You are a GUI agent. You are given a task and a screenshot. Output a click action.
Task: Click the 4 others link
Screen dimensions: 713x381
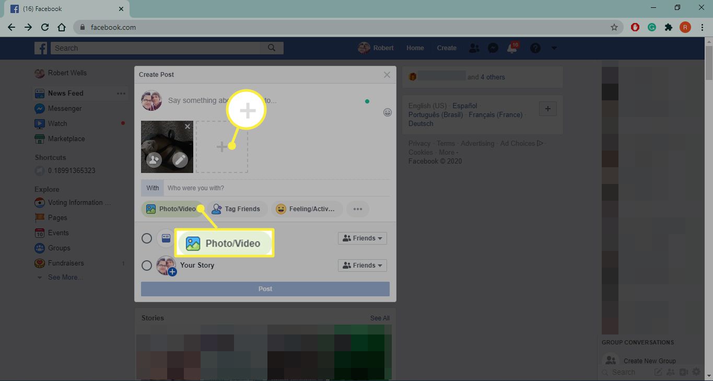coord(493,77)
